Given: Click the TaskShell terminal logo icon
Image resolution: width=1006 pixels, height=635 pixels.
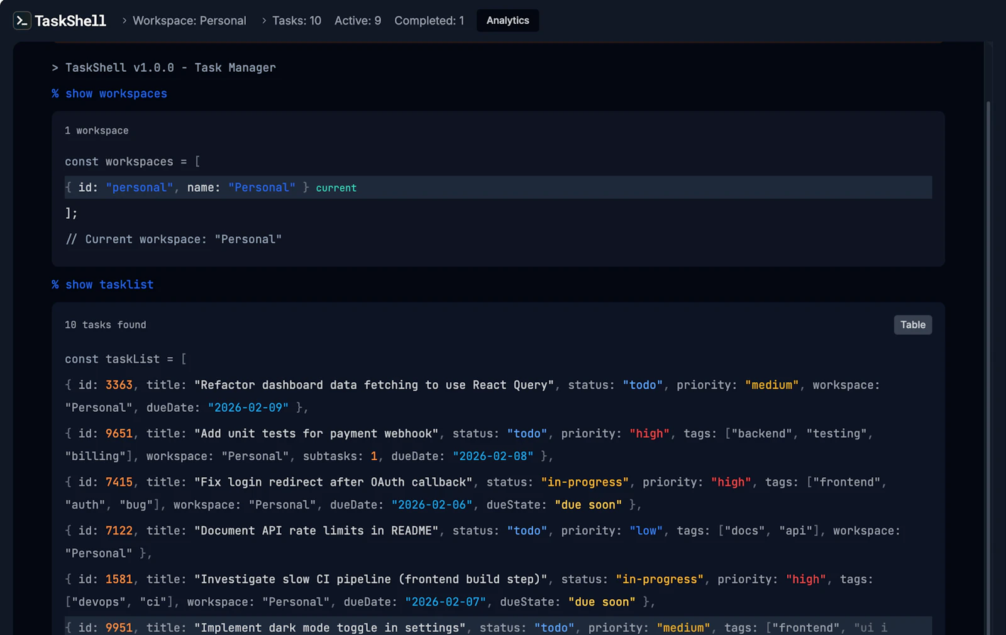Looking at the screenshot, I should [22, 20].
